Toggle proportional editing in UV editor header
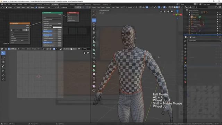Viewport: 222px width, 125px height. [x=54, y=49]
